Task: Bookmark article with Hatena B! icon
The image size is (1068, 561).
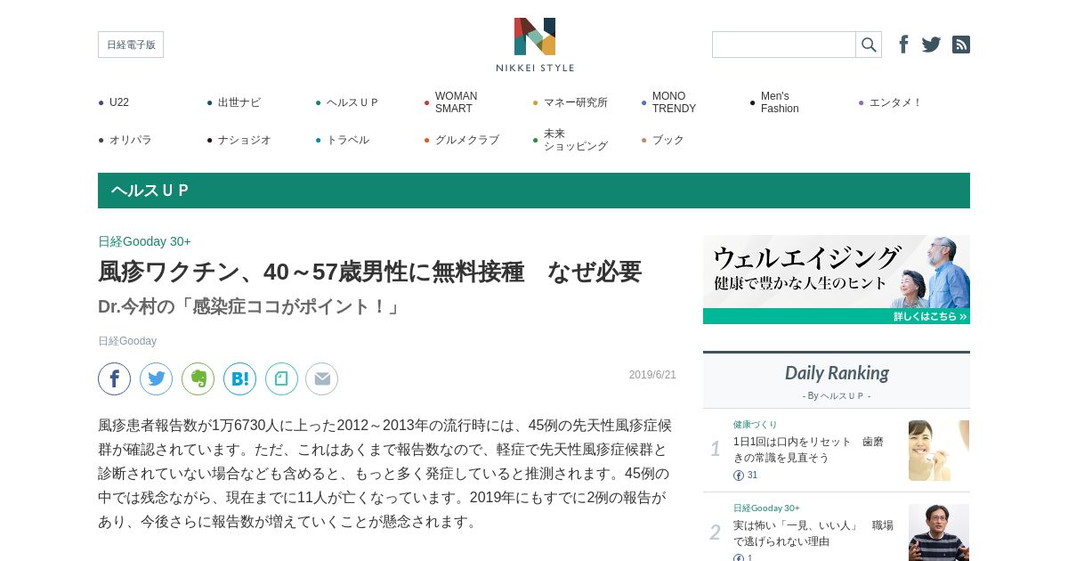Action: [x=239, y=378]
